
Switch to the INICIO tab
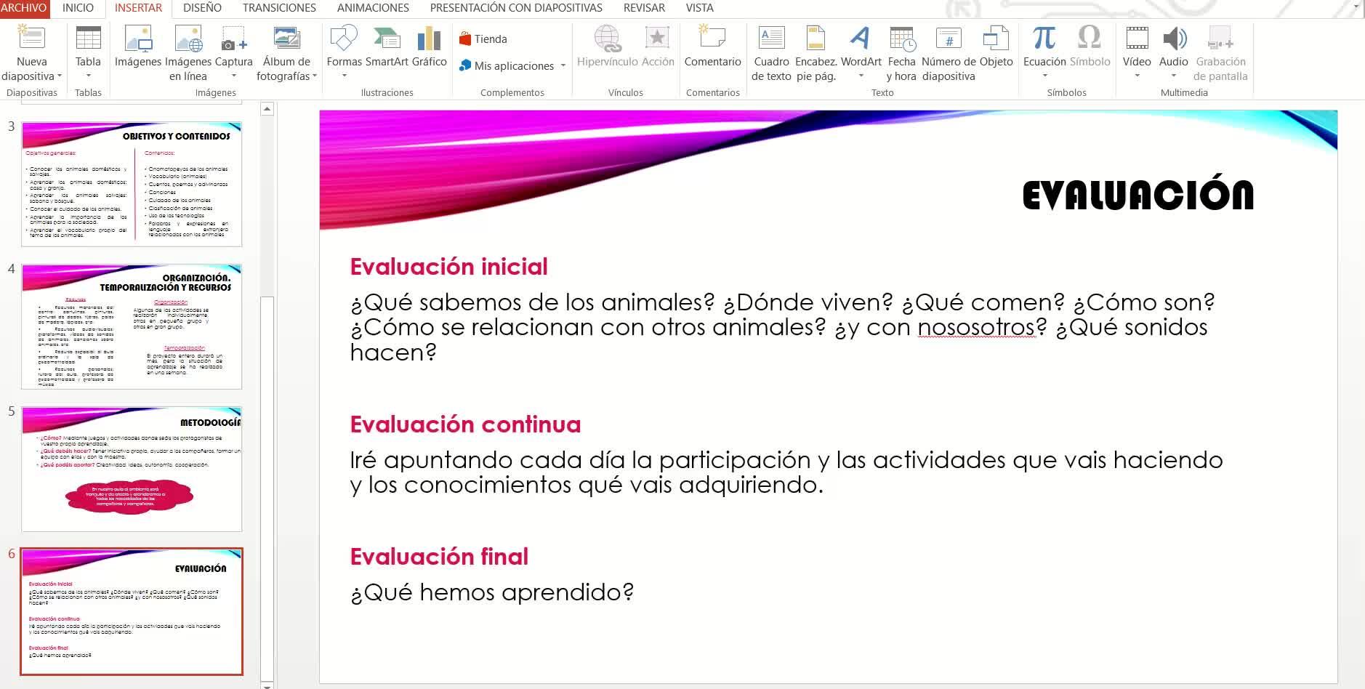pyautogui.click(x=78, y=8)
